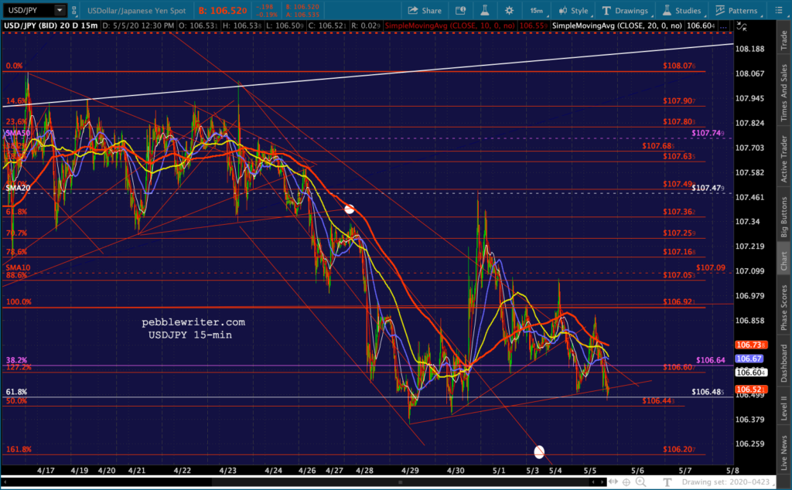The height and width of the screenshot is (490, 792).
Task: Open the Level II sidebar tab
Action: click(x=784, y=408)
